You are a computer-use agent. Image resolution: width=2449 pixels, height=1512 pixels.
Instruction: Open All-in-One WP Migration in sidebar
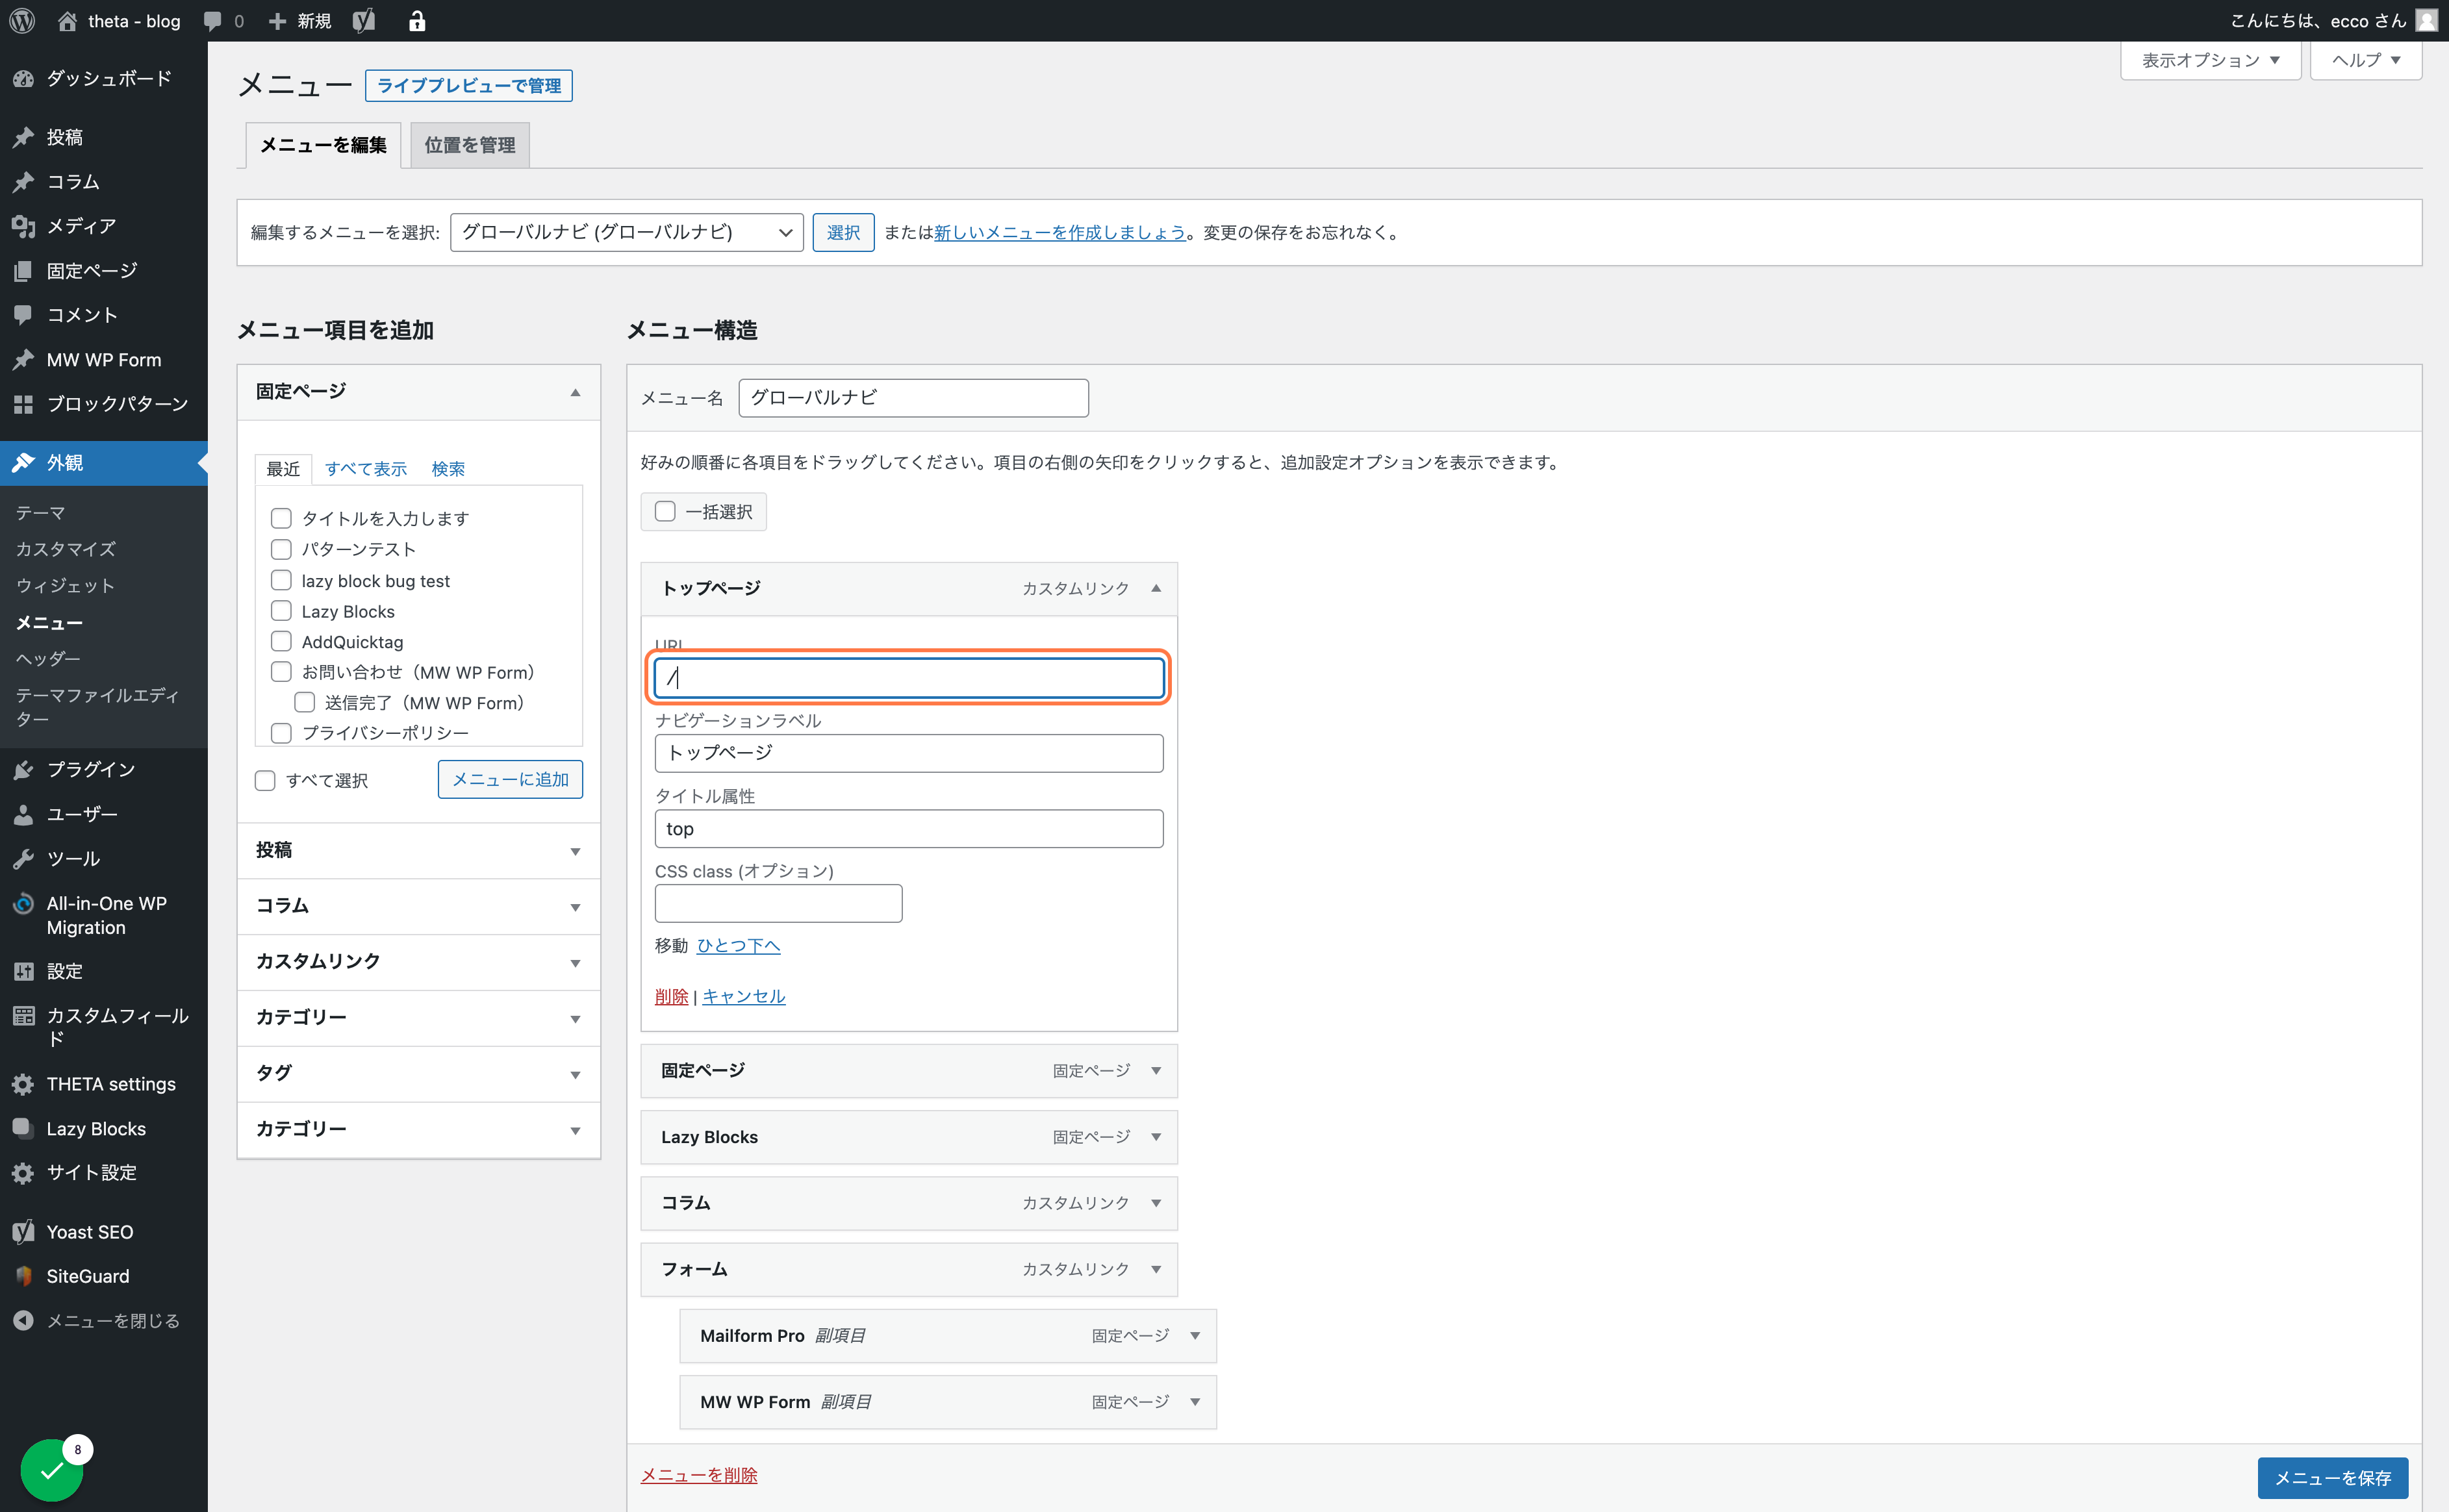point(104,915)
